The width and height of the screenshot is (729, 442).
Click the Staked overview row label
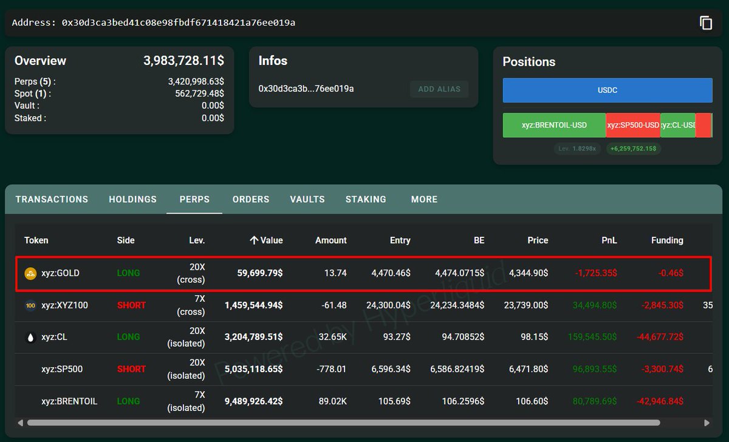[30, 118]
